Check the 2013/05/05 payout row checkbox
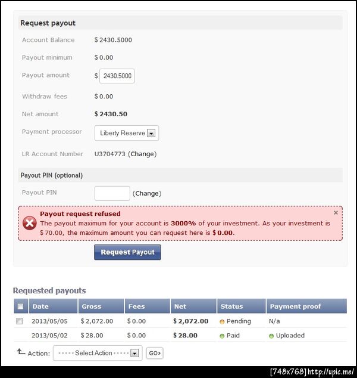The image size is (357, 378). tap(20, 321)
